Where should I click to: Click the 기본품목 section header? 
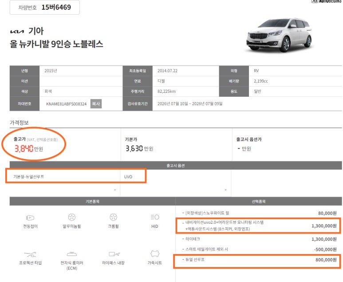[92, 201]
